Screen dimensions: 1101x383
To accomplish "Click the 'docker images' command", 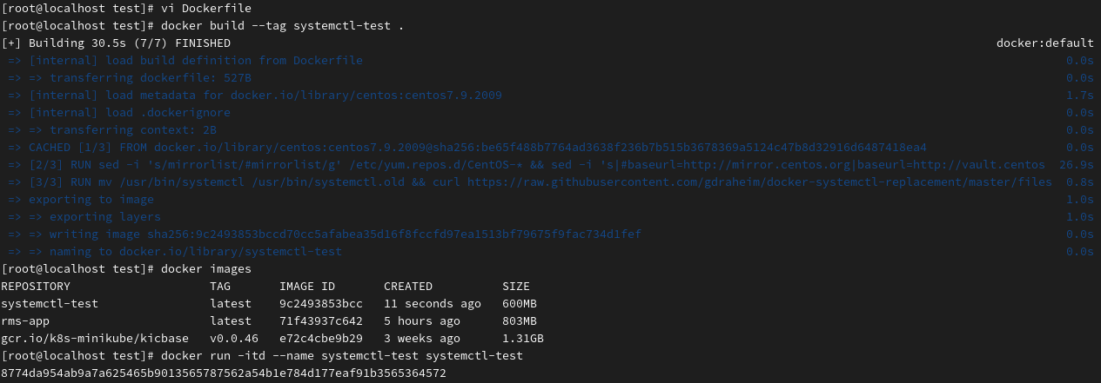I will coord(206,269).
